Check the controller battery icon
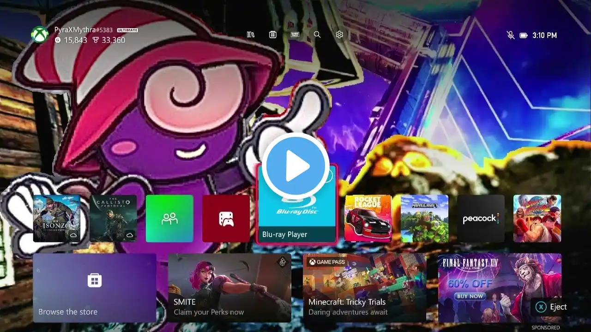 [x=524, y=35]
